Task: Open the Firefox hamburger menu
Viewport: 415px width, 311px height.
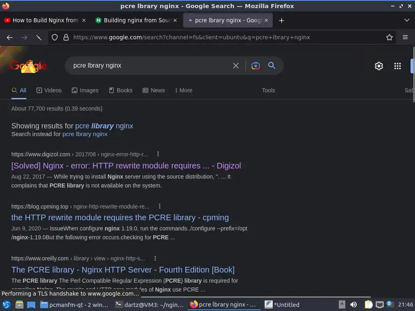Action: point(405,37)
